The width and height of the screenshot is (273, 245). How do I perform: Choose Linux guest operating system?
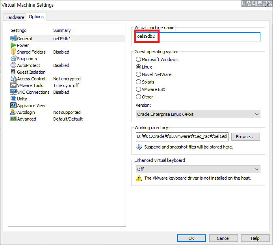pos(144,67)
